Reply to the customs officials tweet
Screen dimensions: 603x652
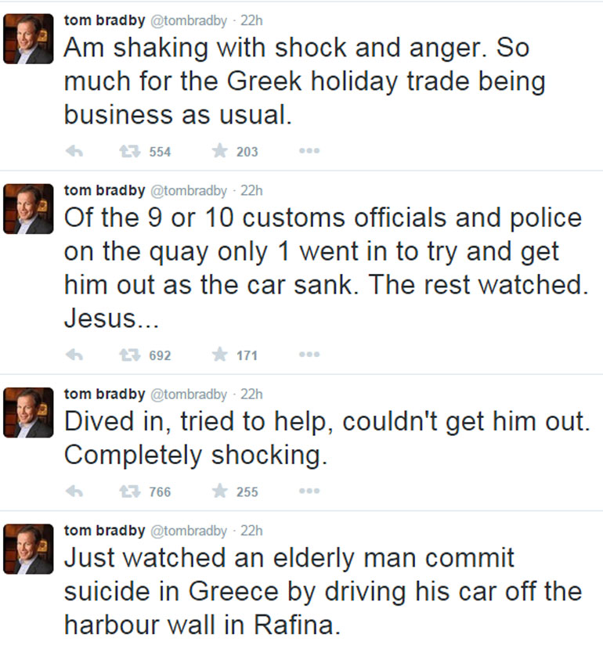pos(74,355)
